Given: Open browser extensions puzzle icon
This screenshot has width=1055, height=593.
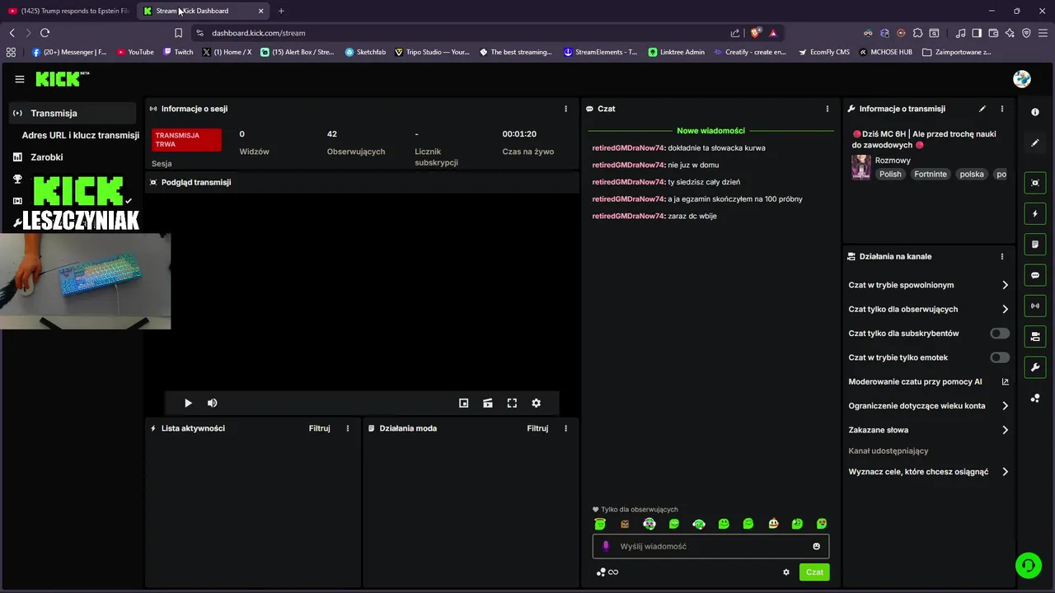Looking at the screenshot, I should pyautogui.click(x=917, y=33).
